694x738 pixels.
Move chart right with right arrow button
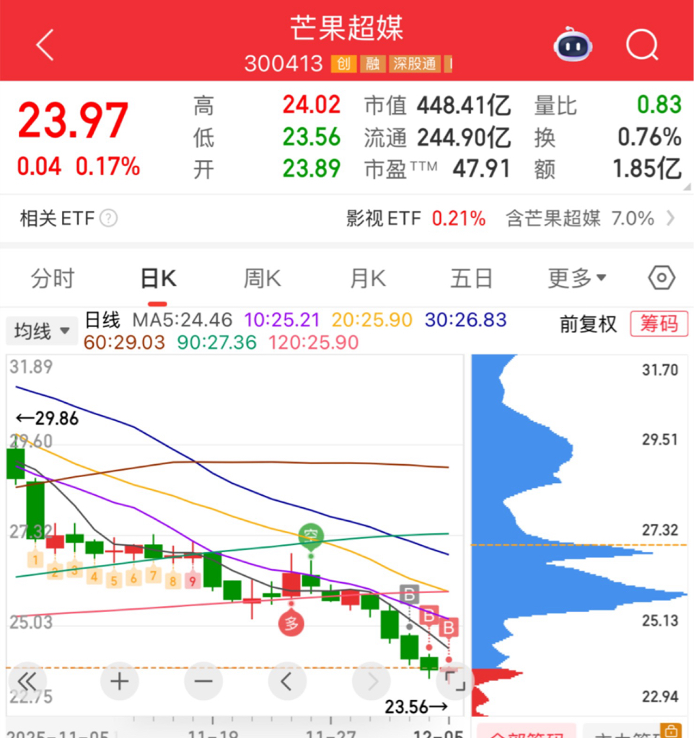point(372,681)
